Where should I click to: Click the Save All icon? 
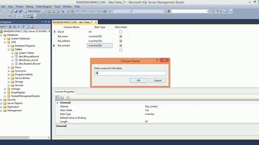[x=20, y=11]
